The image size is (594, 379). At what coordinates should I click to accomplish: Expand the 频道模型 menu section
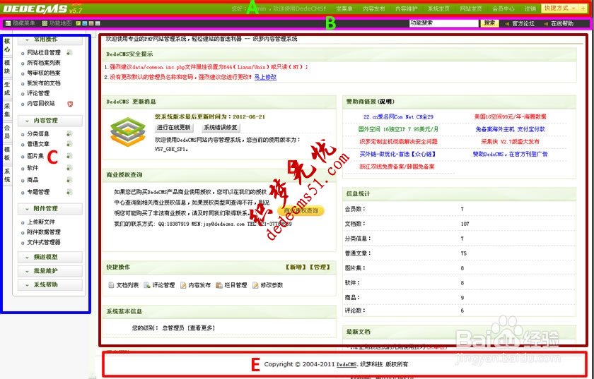pyautogui.click(x=50, y=257)
